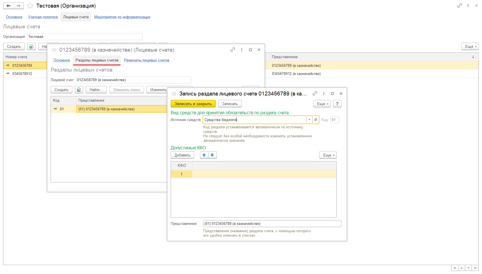Viewport: 482px width, 274px height.
Task: Copy link to Тестовая (Организация) page
Action: click(x=460, y=6)
